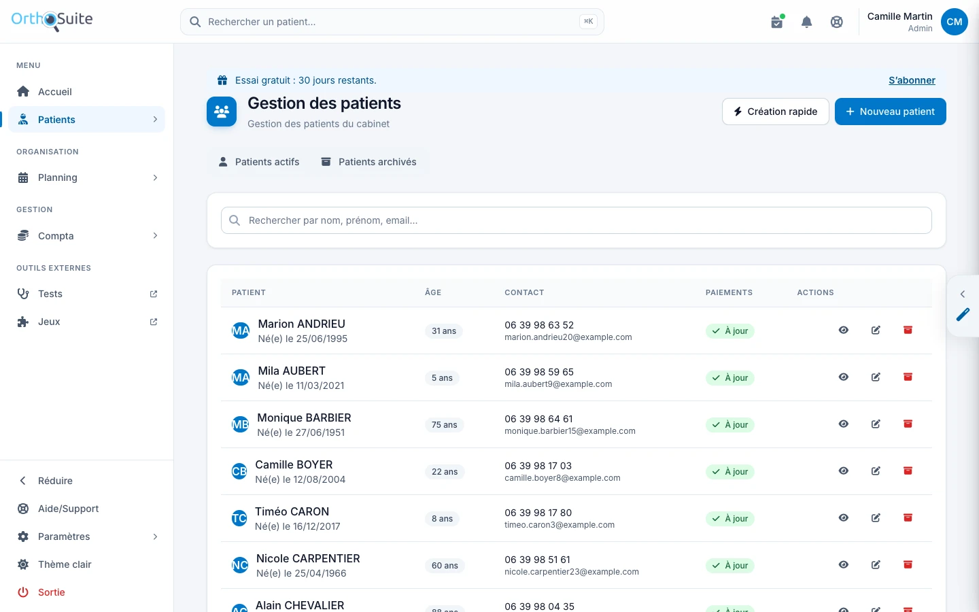Expand the Patients menu chevron
The image size is (979, 612).
click(x=155, y=120)
